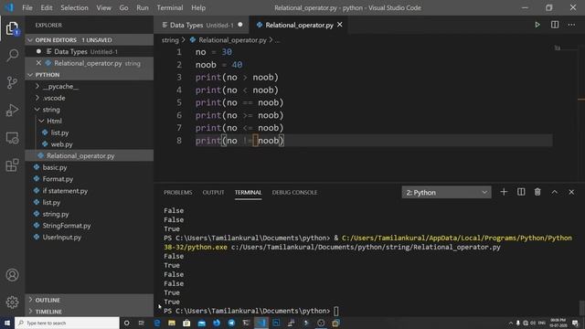Open the Run menu
Screen dimensions: 585x329
(x=143, y=7)
